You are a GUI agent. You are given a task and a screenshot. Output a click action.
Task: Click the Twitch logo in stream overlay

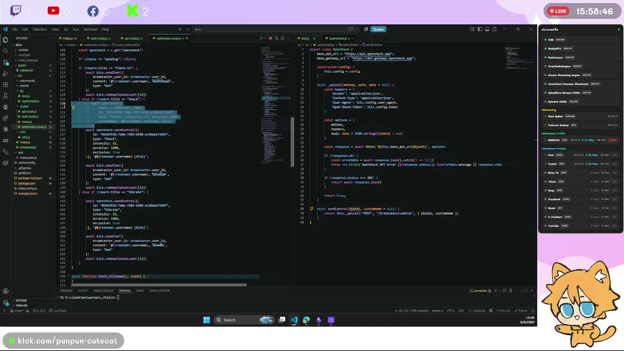tap(16, 11)
